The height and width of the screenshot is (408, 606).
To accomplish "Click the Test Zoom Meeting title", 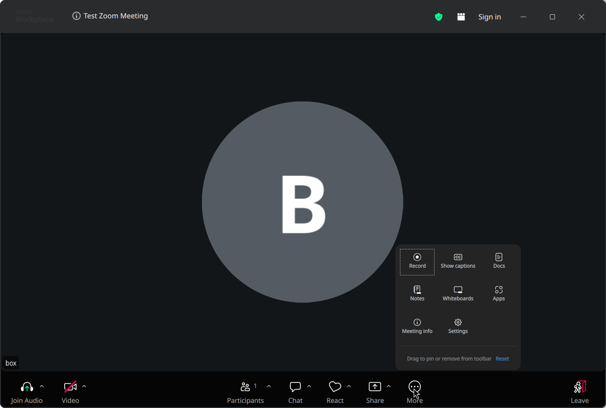I will (116, 16).
